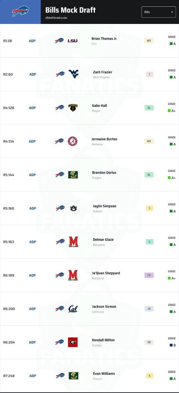Click ADP link for pick R4:134

click(x=32, y=141)
